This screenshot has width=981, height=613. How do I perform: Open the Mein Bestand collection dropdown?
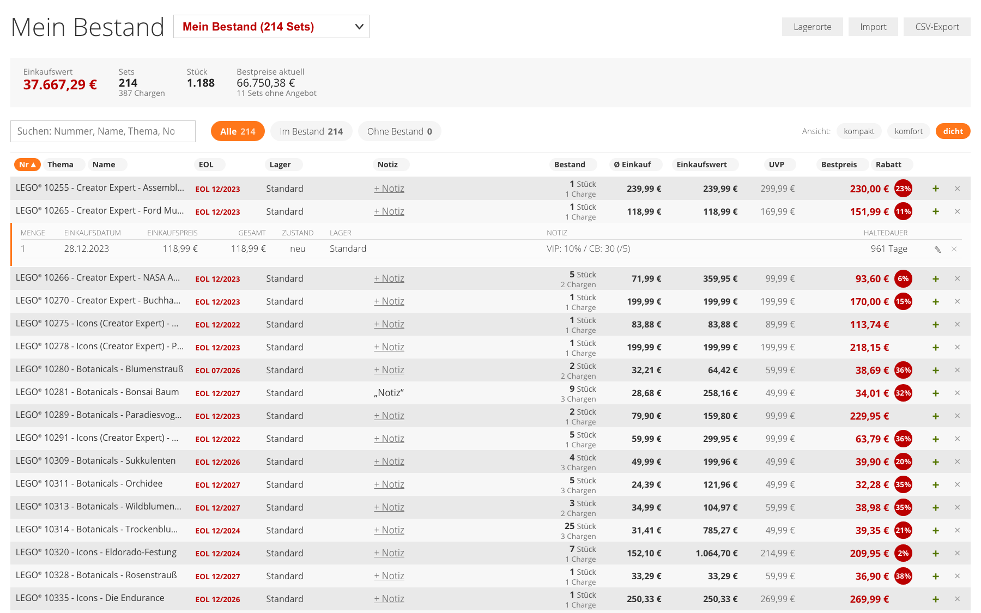pos(271,27)
